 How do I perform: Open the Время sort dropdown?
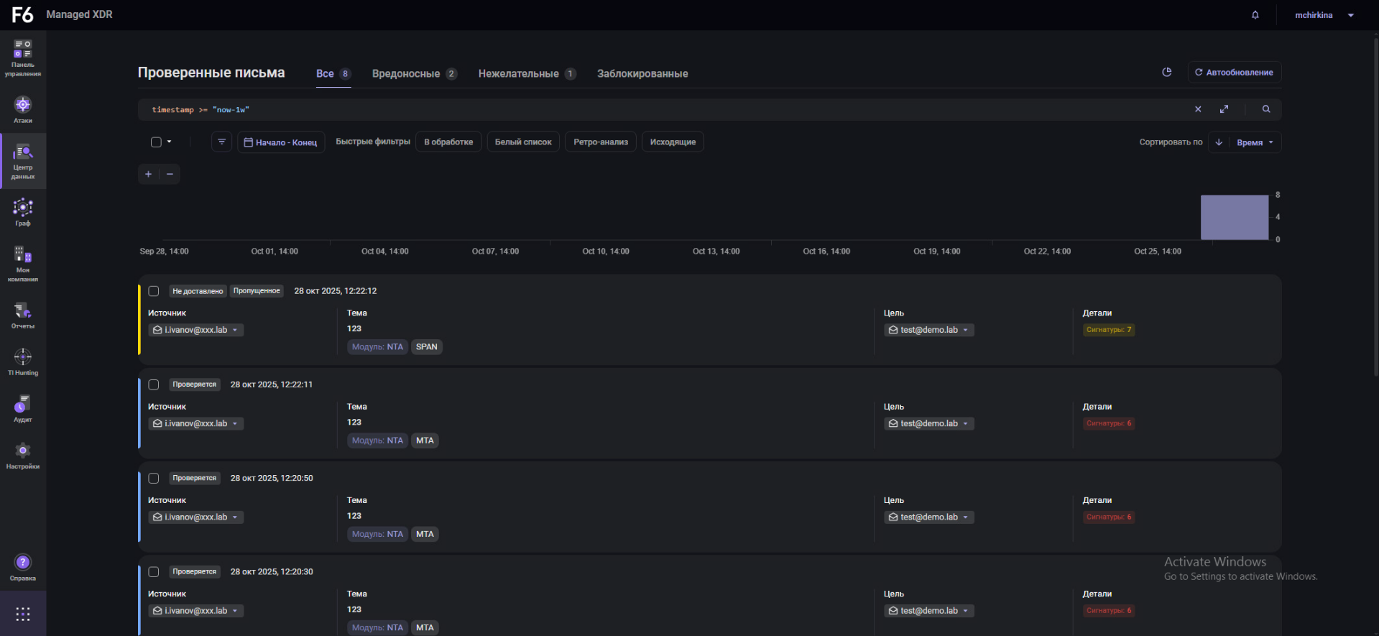tap(1255, 142)
